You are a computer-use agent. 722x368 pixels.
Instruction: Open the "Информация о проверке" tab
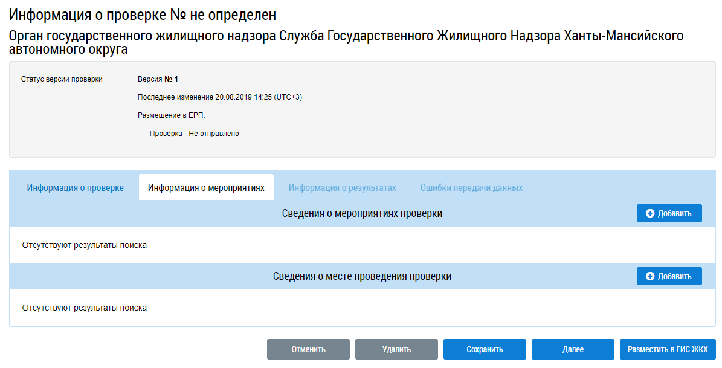click(75, 188)
